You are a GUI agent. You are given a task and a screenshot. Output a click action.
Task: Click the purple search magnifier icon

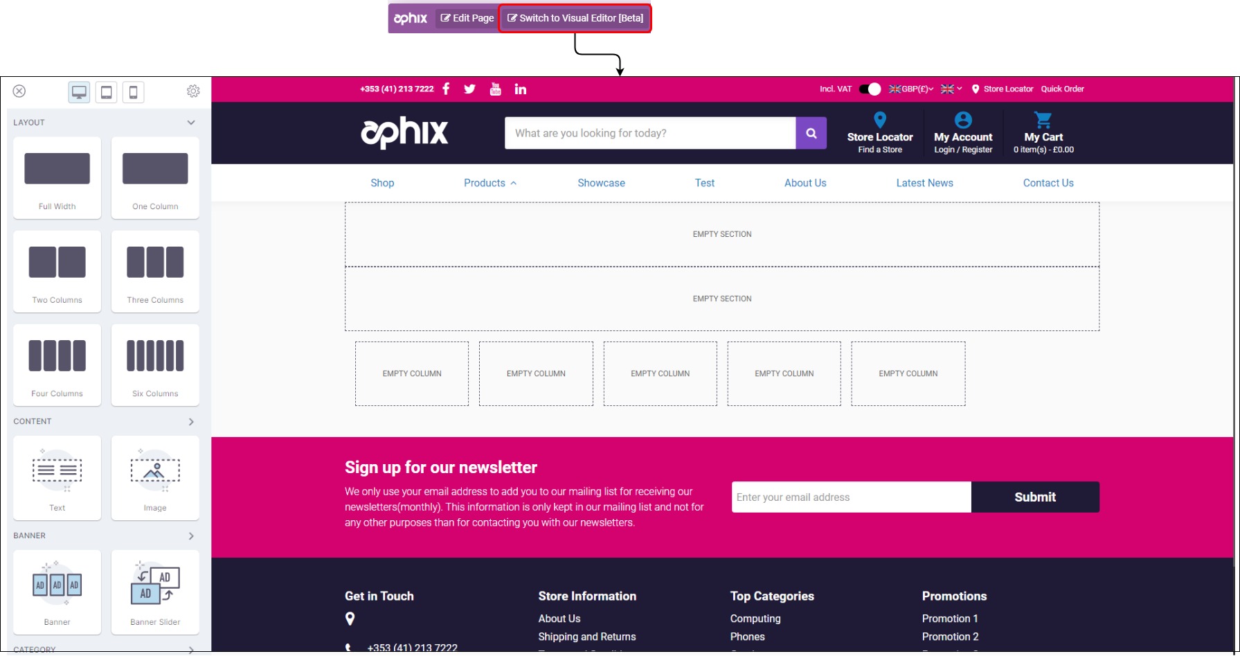pos(811,133)
